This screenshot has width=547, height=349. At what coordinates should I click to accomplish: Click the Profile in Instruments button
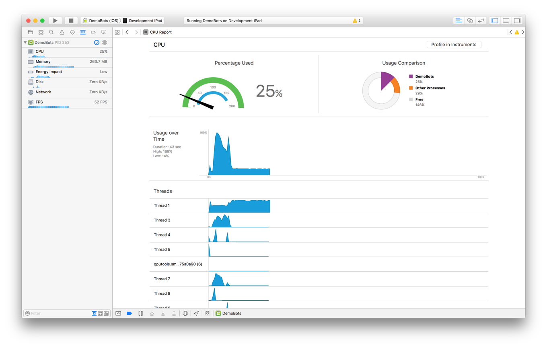click(454, 45)
